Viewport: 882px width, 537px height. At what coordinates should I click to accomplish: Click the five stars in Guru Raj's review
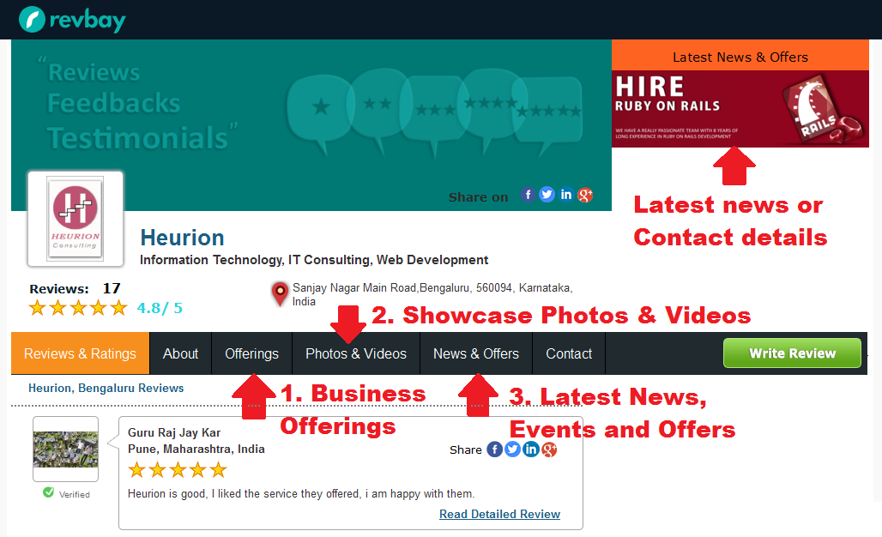click(x=178, y=469)
